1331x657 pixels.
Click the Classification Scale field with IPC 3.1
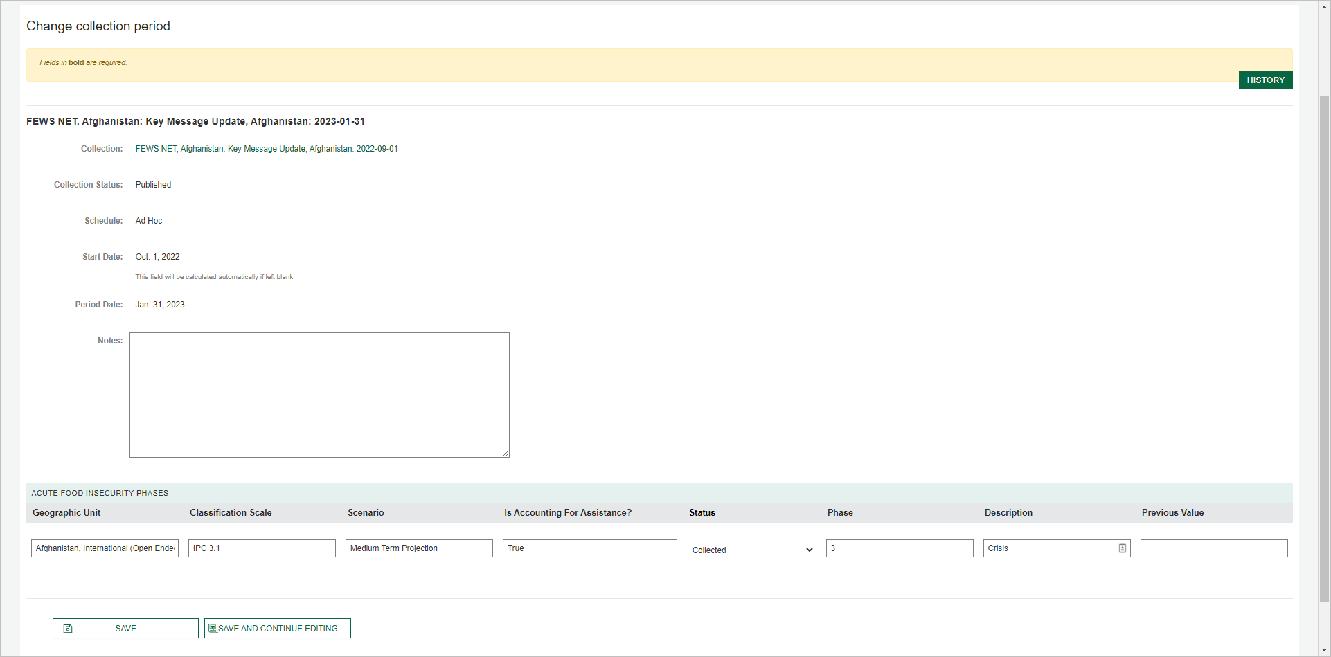262,548
